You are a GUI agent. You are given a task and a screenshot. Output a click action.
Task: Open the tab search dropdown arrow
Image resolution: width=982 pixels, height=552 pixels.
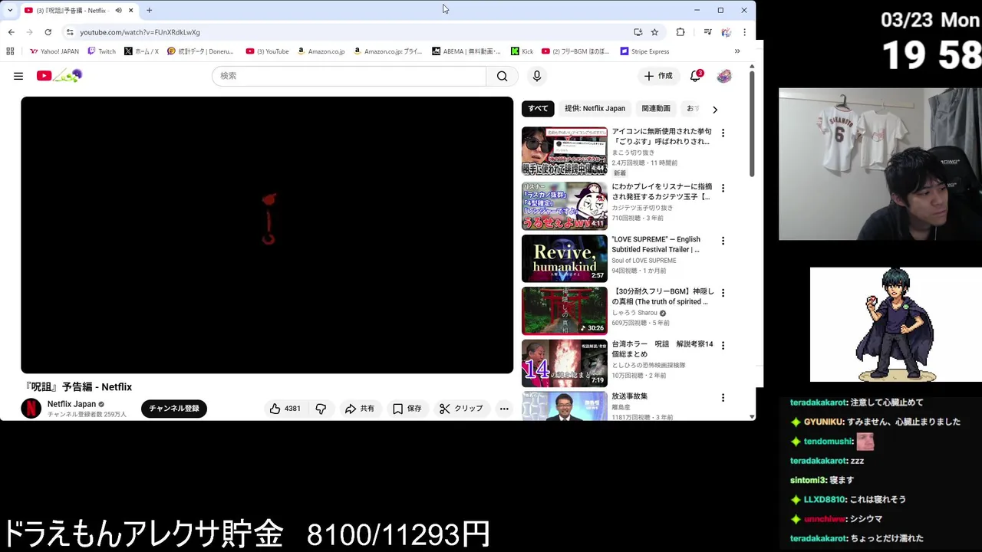click(9, 10)
